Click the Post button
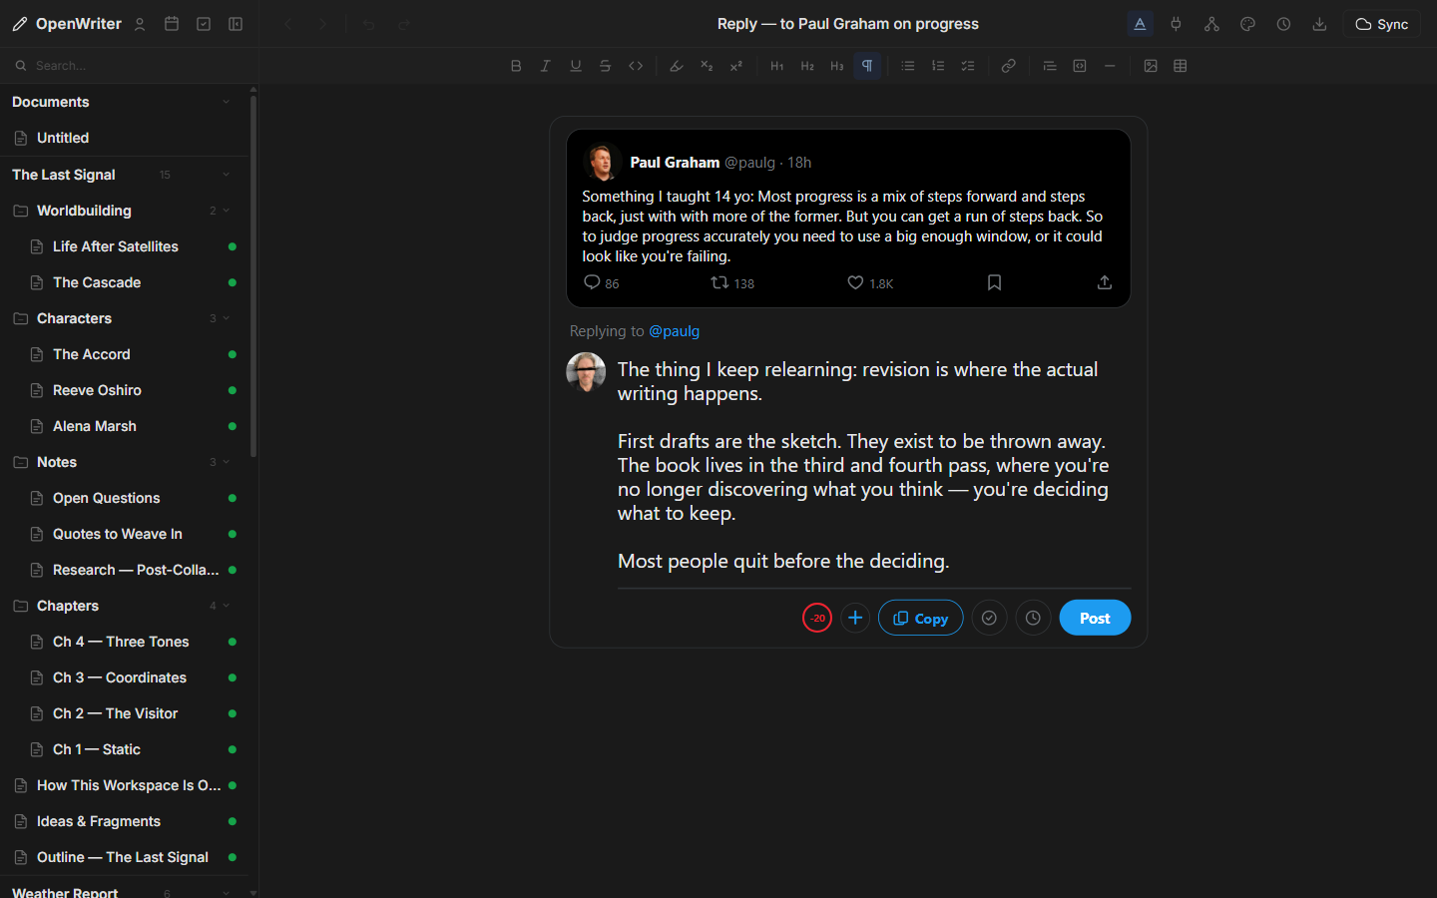 coord(1095,618)
